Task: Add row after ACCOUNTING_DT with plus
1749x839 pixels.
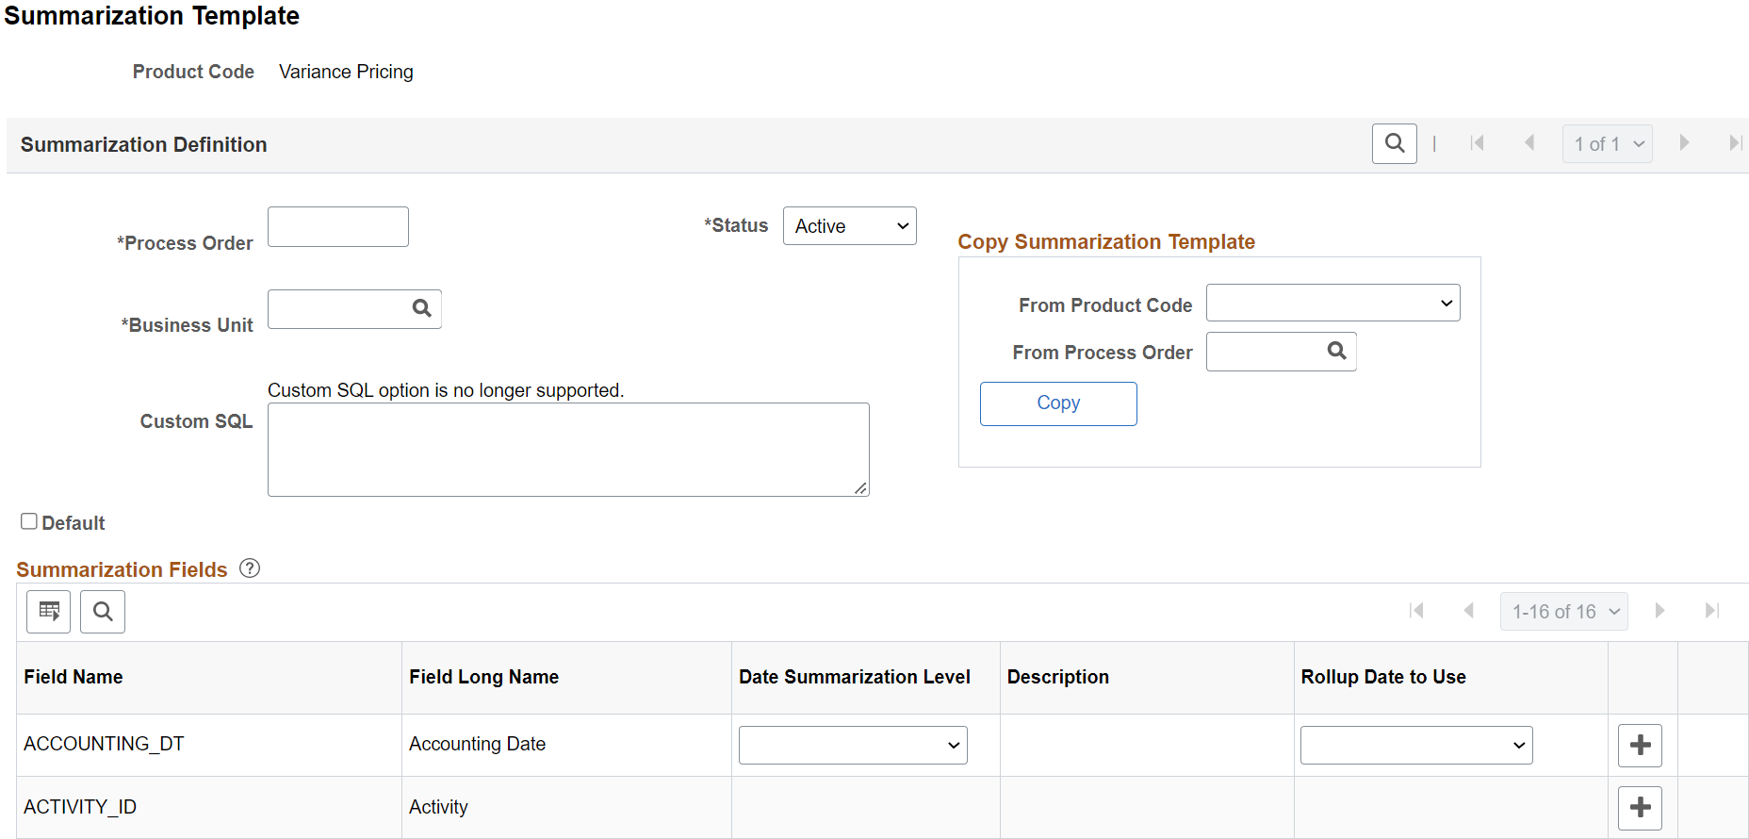Action: tap(1640, 745)
